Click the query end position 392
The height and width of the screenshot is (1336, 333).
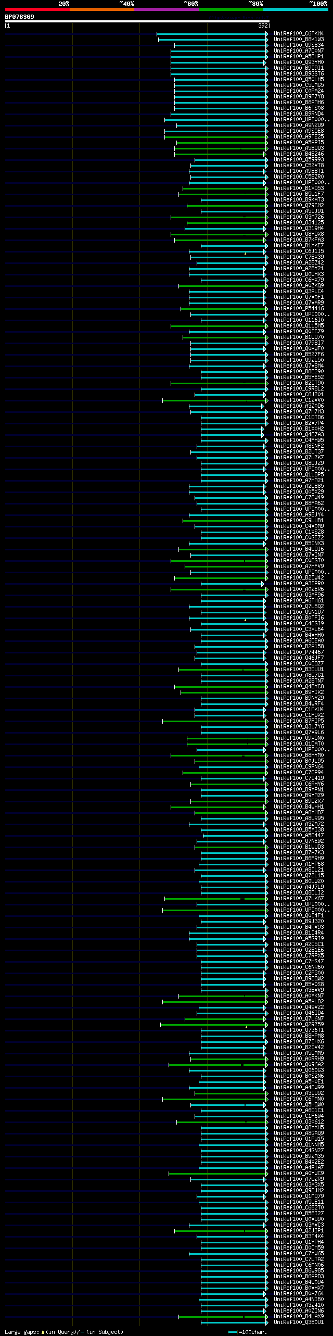point(263,26)
